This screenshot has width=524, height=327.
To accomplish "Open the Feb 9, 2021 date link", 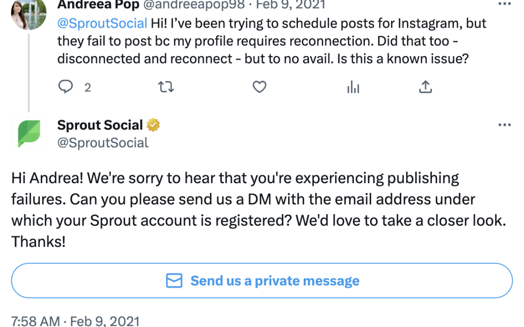I will click(x=290, y=5).
